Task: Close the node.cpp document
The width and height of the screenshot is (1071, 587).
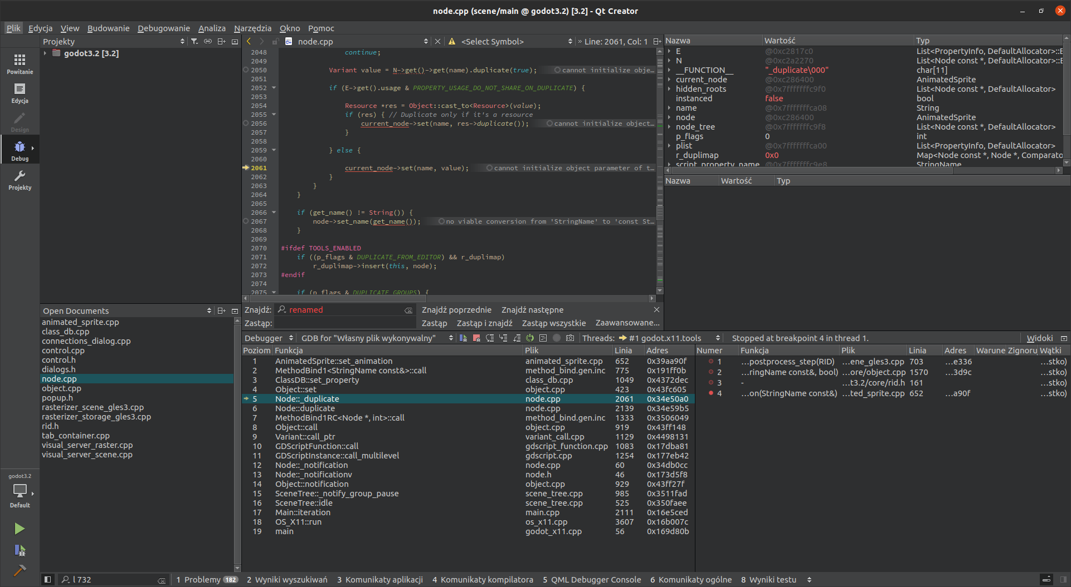Action: [x=437, y=42]
